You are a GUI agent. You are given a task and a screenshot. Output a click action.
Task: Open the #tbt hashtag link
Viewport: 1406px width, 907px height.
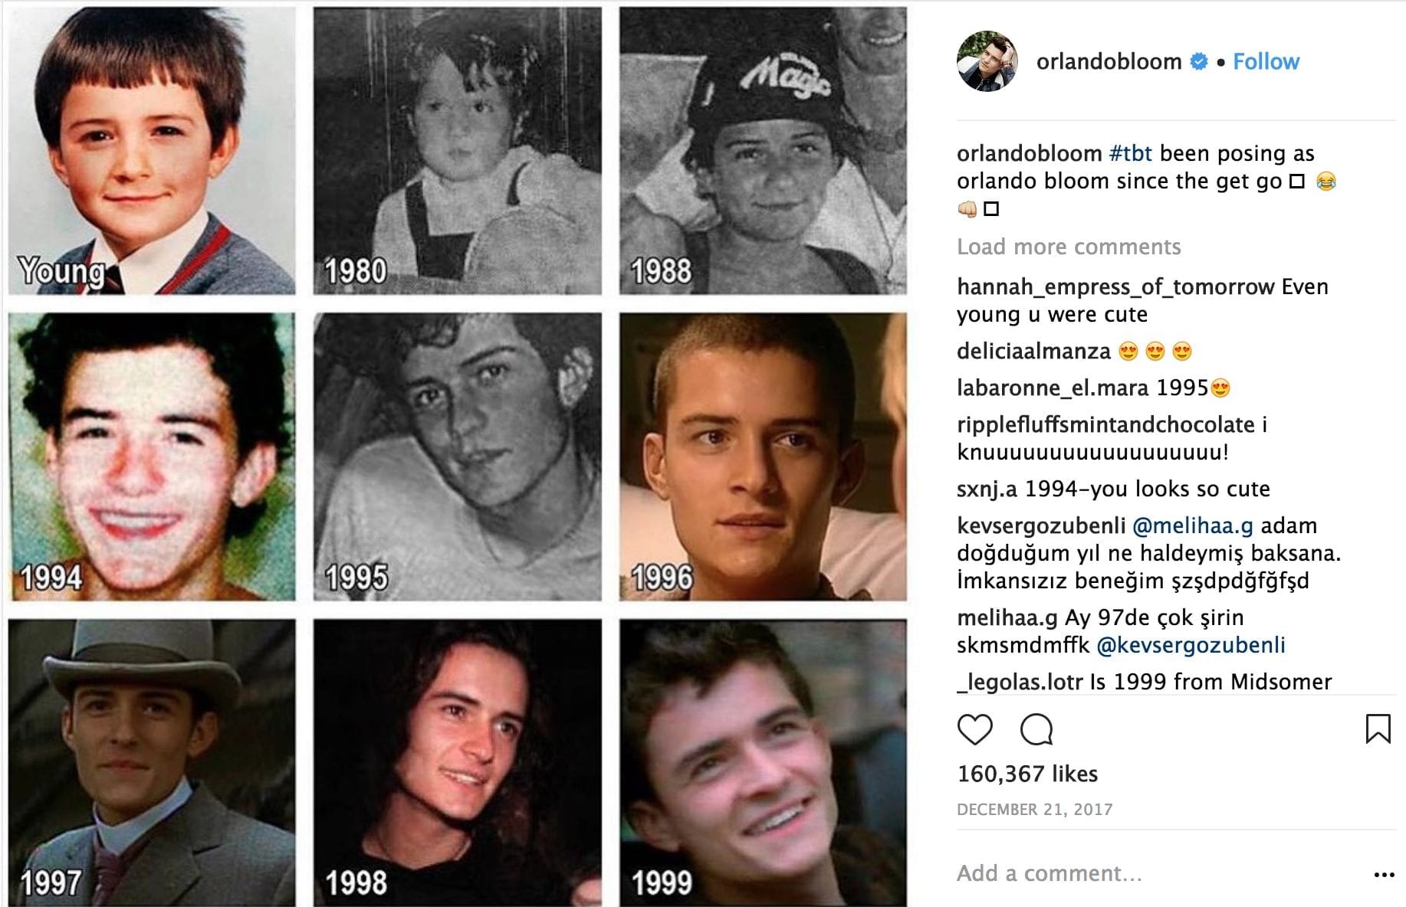[1130, 153]
